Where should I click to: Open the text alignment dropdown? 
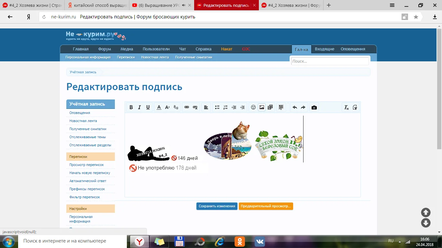click(x=206, y=108)
